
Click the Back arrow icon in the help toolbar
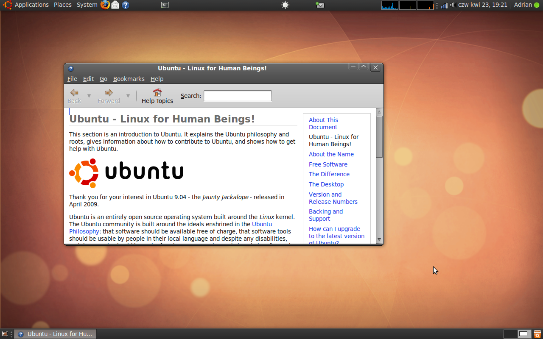click(74, 92)
